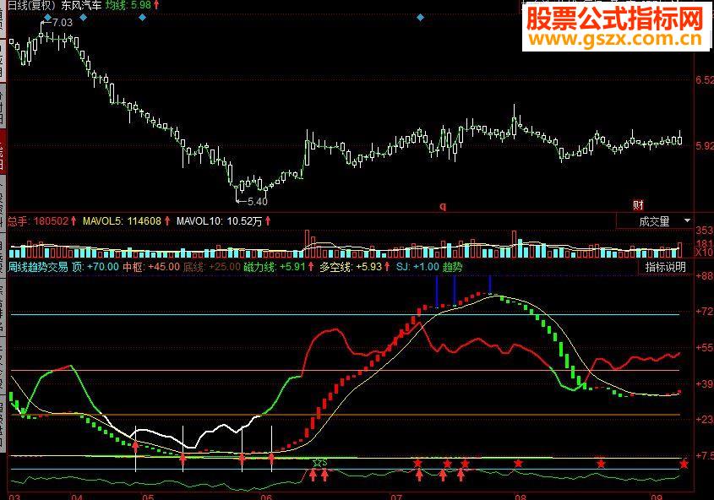Click the 07 month date label
The width and height of the screenshot is (714, 500).
396,497
